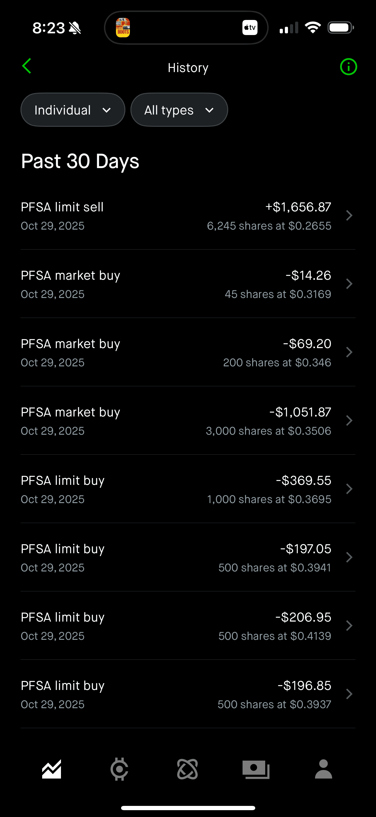Tap the -$196.85 PFSA limit buy row
Screen dimensions: 376x817
(x=188, y=694)
